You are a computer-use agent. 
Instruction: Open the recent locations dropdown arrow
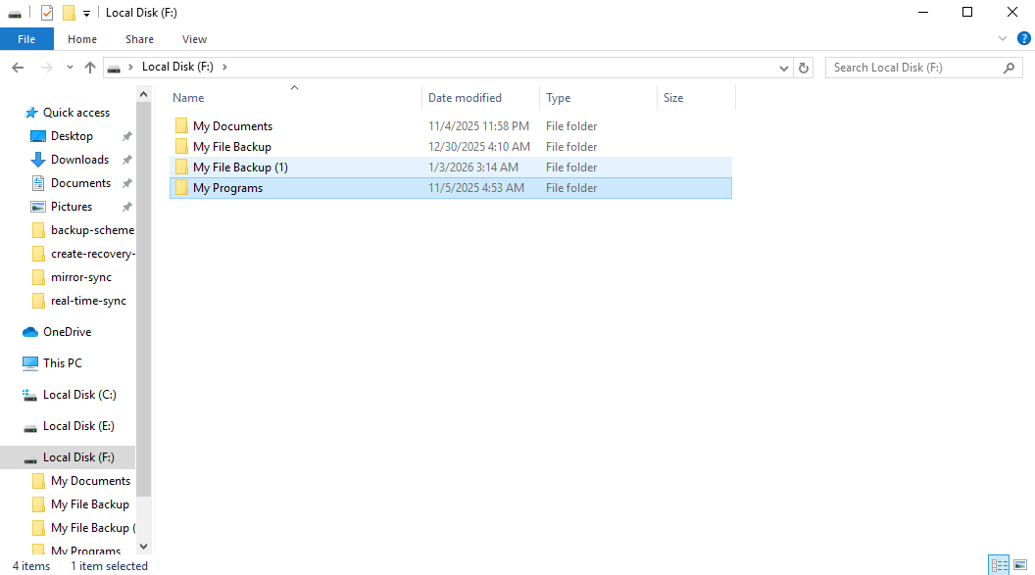[x=70, y=68]
